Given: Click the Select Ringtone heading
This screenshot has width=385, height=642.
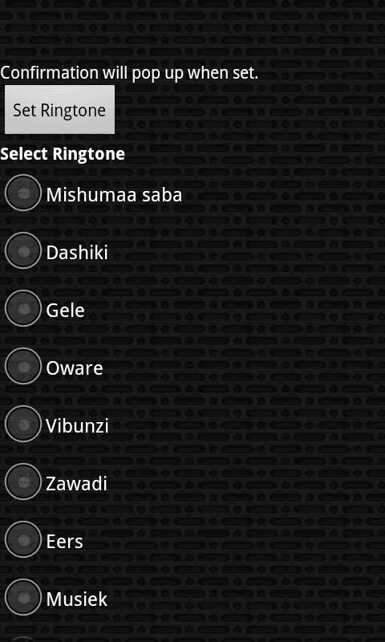Looking at the screenshot, I should pyautogui.click(x=63, y=154).
